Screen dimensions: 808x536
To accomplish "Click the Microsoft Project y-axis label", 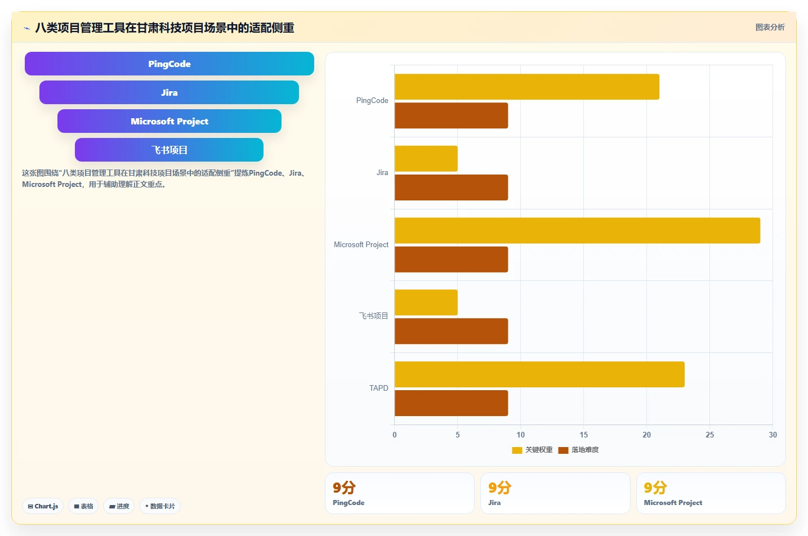I will click(361, 245).
